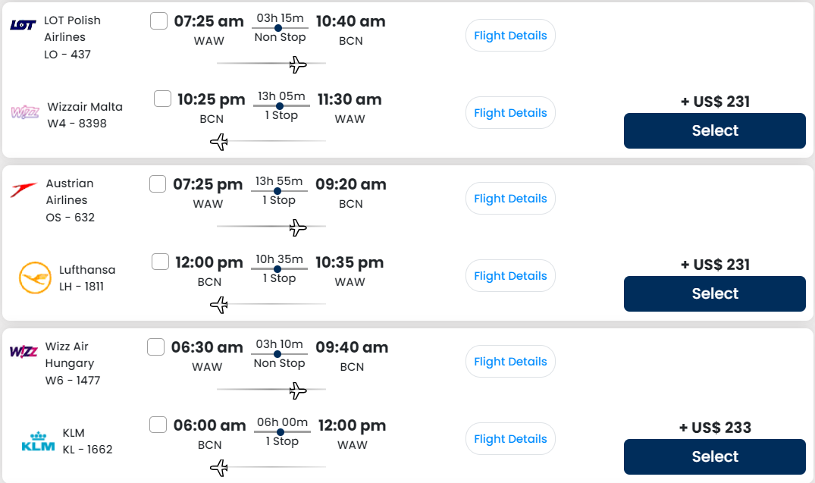The image size is (815, 483).
Task: Open Flight Details for LOT Polish LO-437
Action: [x=510, y=36]
